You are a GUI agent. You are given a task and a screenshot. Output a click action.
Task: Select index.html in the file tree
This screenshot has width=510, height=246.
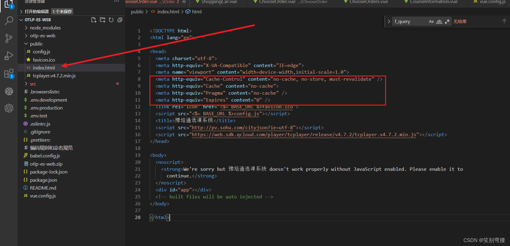[71, 68]
